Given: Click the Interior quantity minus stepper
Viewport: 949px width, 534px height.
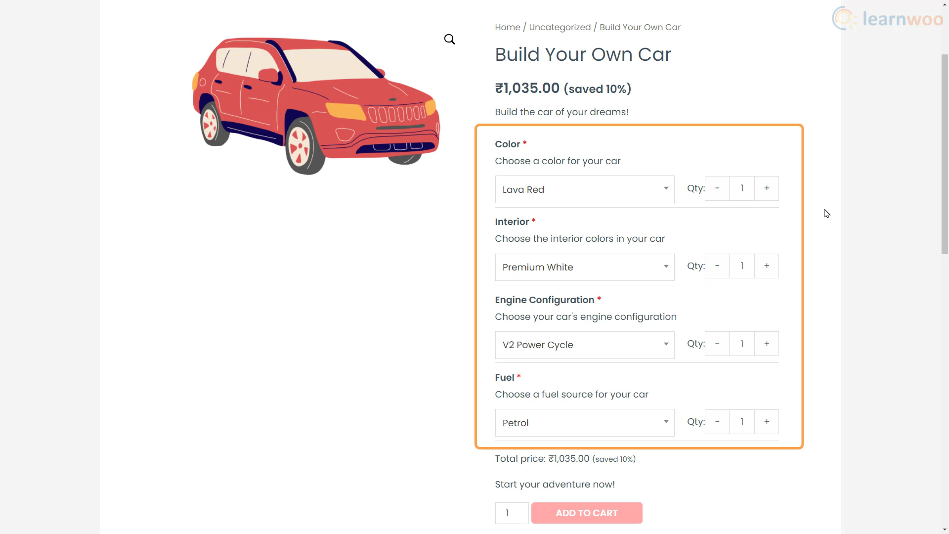Looking at the screenshot, I should click(717, 266).
